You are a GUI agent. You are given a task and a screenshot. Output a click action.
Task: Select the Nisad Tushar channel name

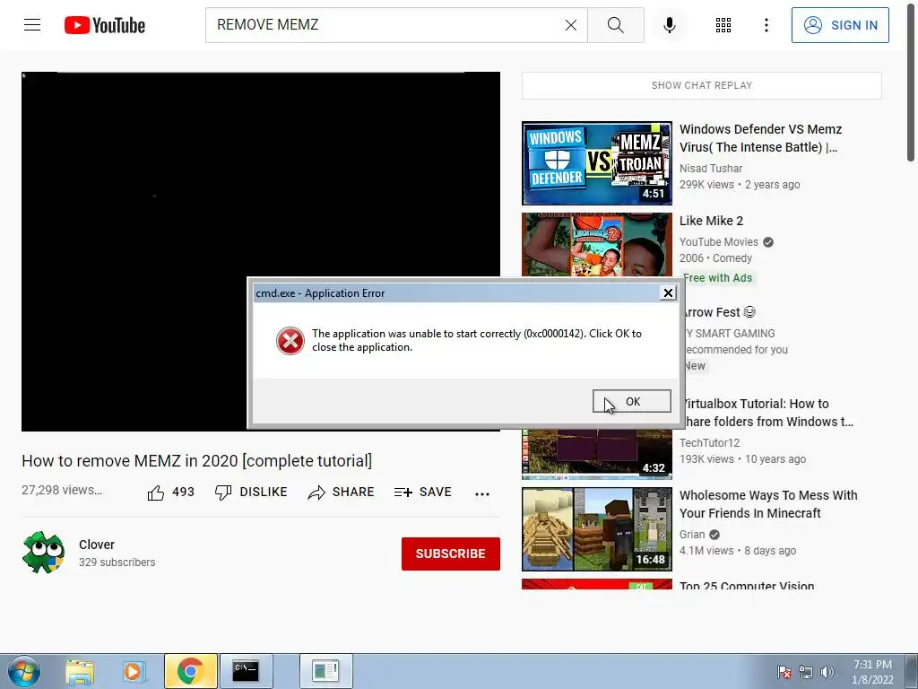pyautogui.click(x=711, y=168)
